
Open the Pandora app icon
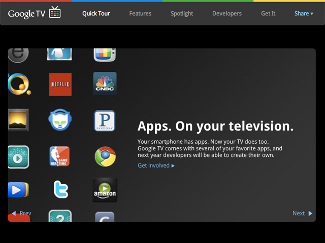(105, 121)
